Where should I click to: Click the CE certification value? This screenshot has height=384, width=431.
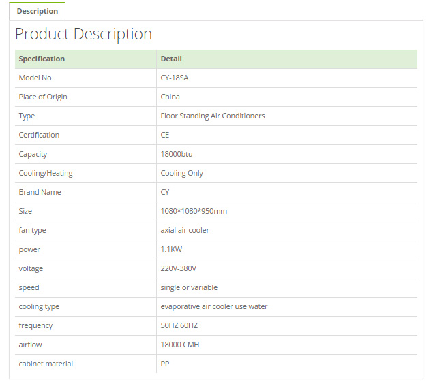tap(165, 135)
